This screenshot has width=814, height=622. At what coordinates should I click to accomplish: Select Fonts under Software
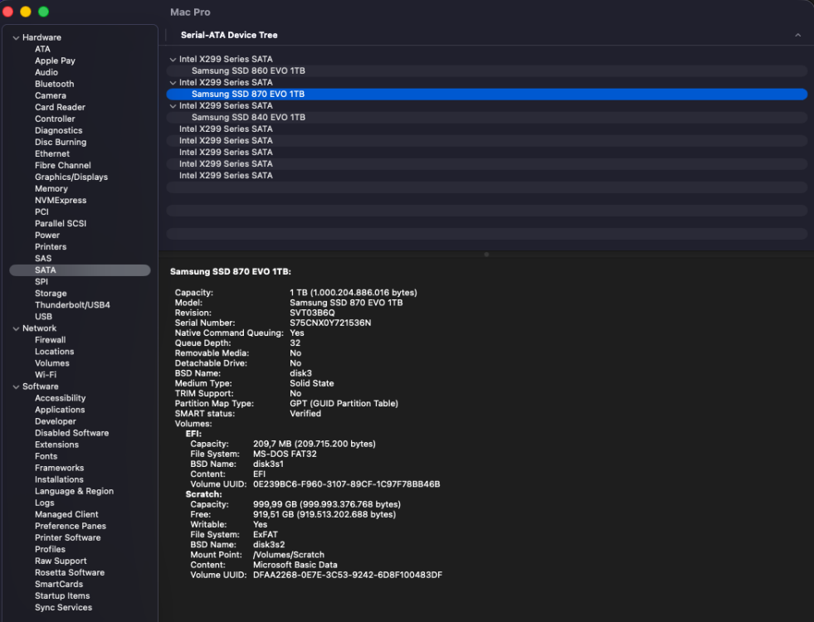(46, 456)
